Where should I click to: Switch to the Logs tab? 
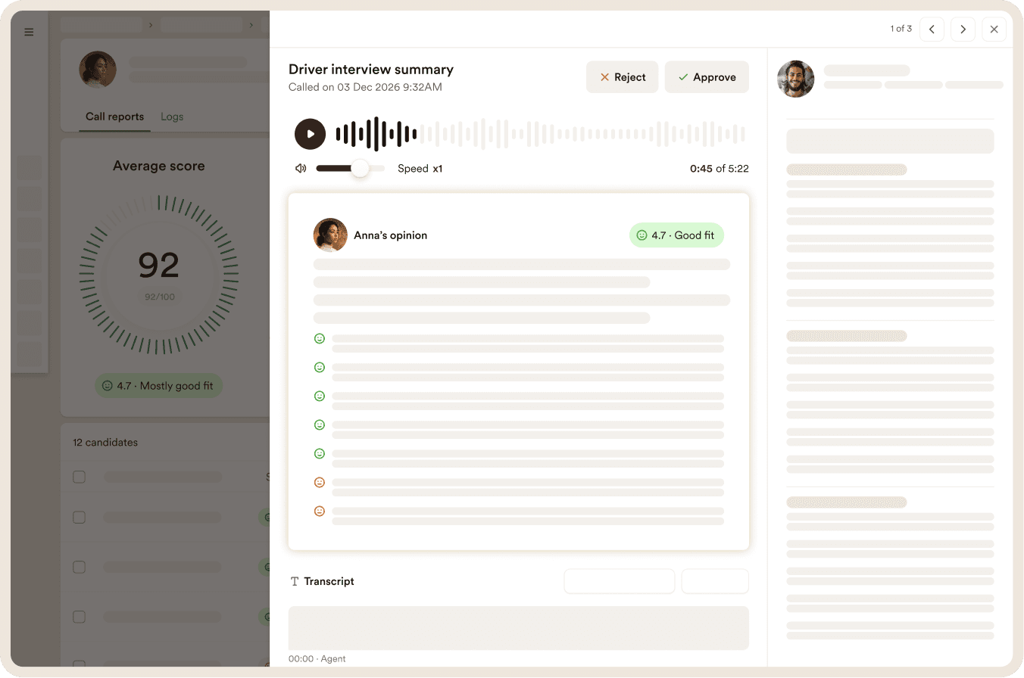click(172, 117)
